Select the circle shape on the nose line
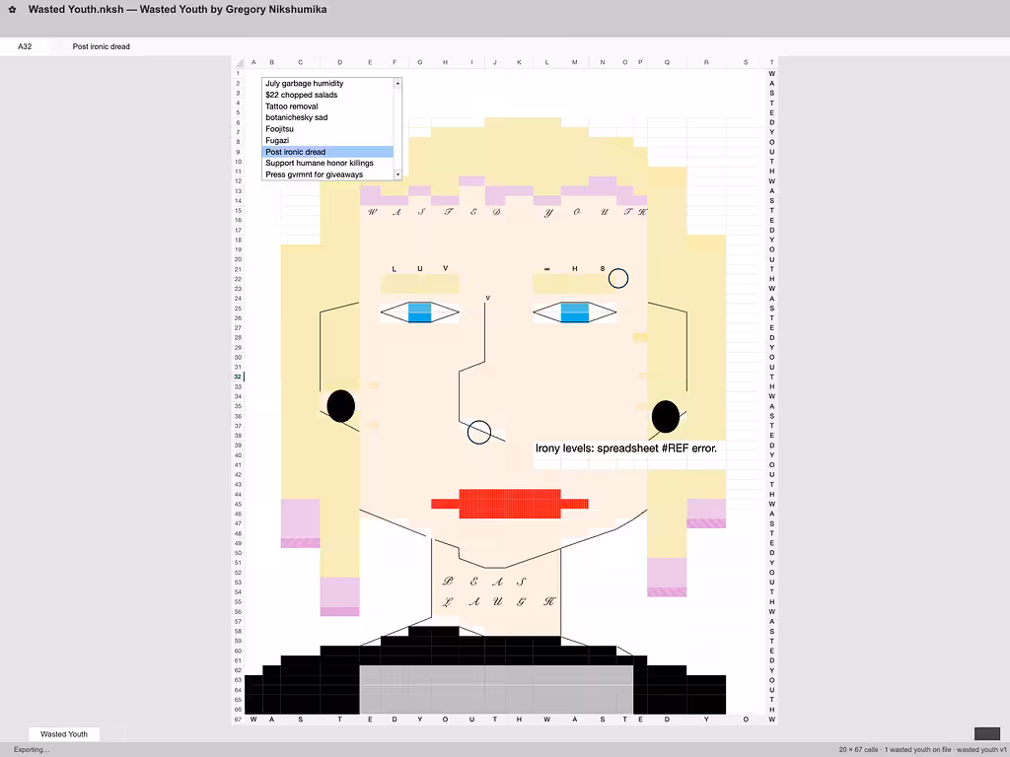The image size is (1010, 757). 479,432
